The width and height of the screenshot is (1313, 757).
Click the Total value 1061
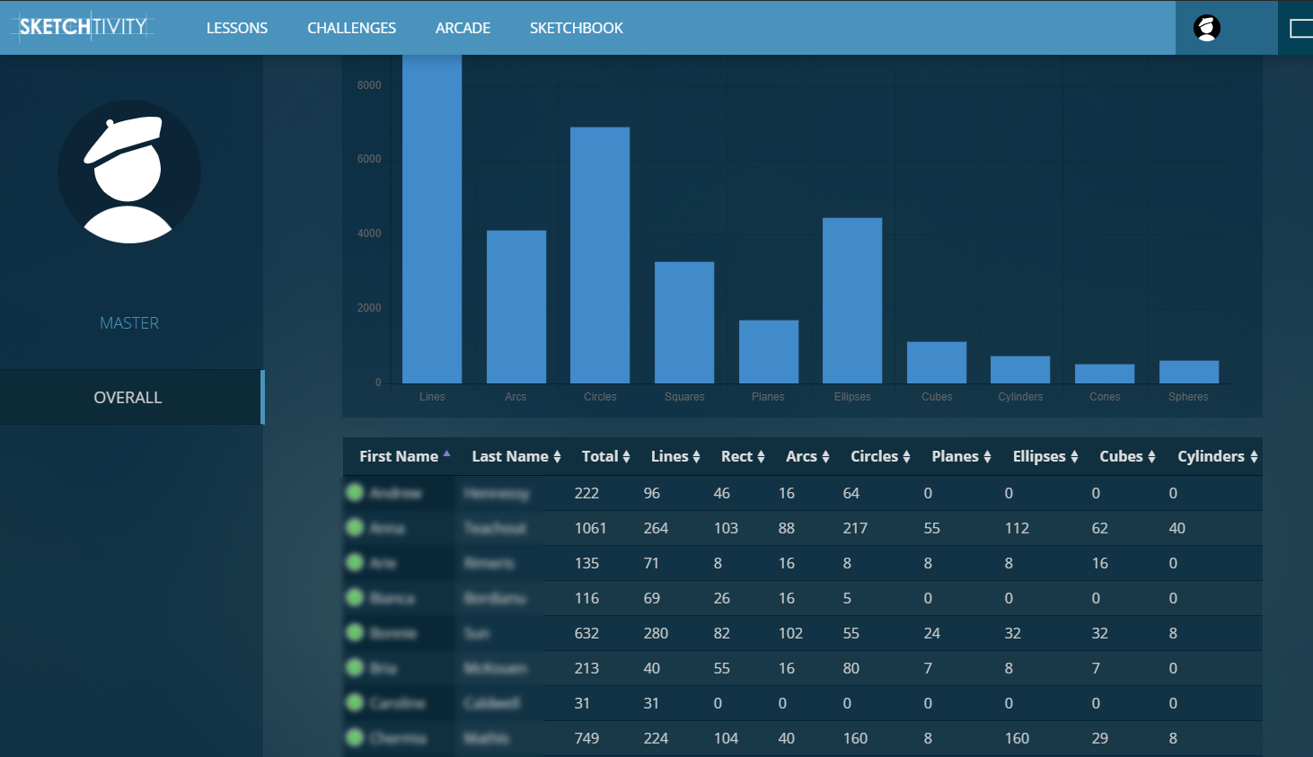point(590,528)
